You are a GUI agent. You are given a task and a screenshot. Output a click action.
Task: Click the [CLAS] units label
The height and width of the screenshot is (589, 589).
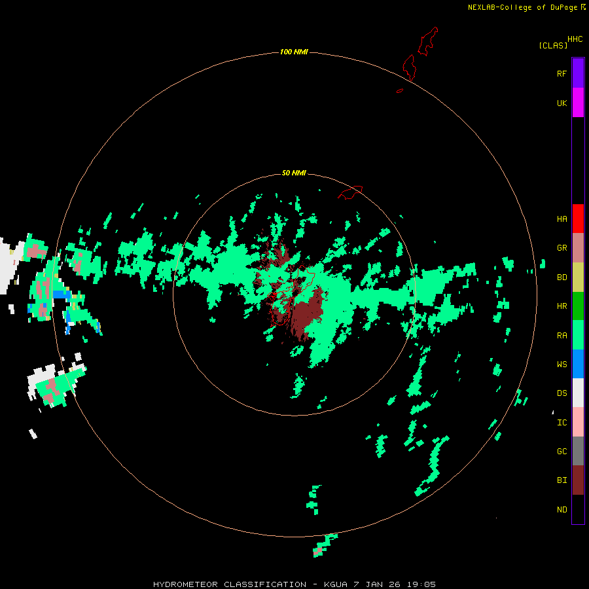[x=553, y=45]
